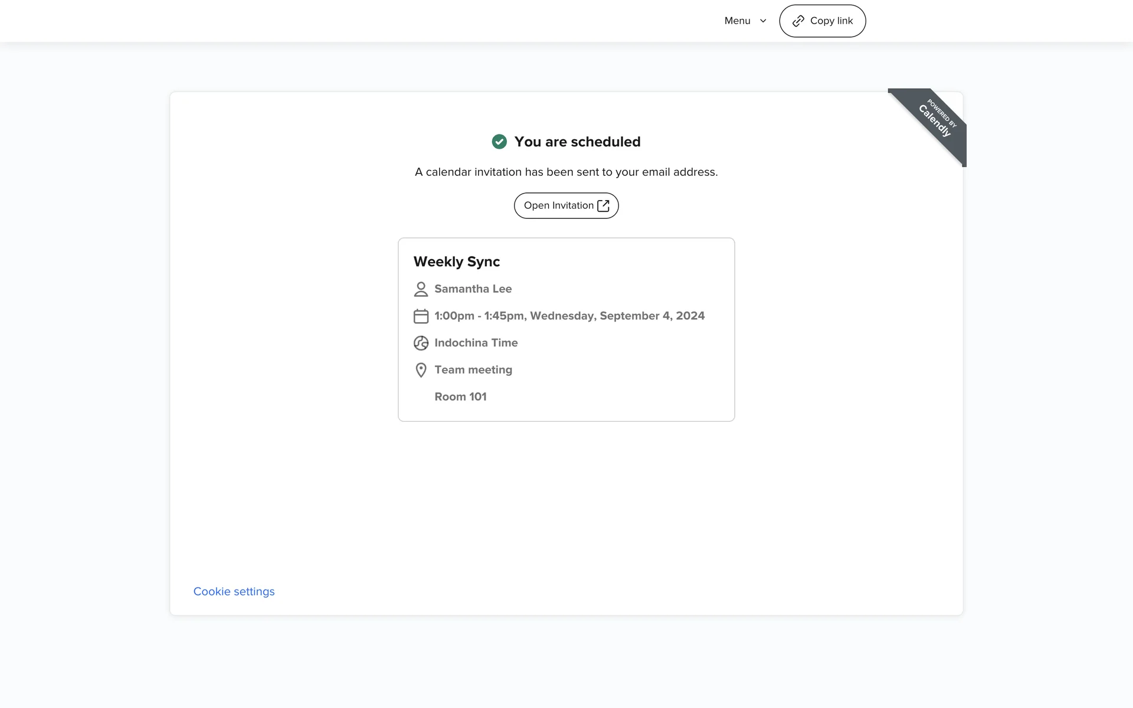The width and height of the screenshot is (1133, 708).
Task: Click the calendar icon beside meeting time
Action: pos(421,316)
